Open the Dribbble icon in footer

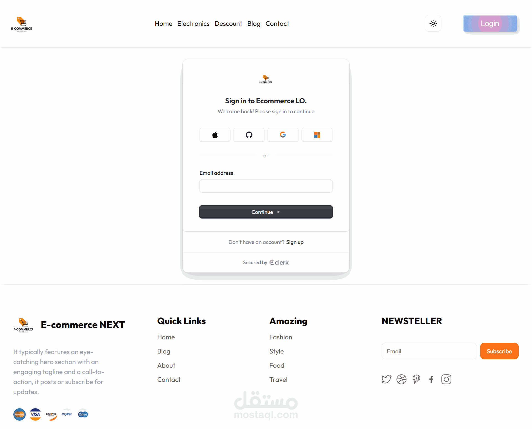pyautogui.click(x=401, y=379)
